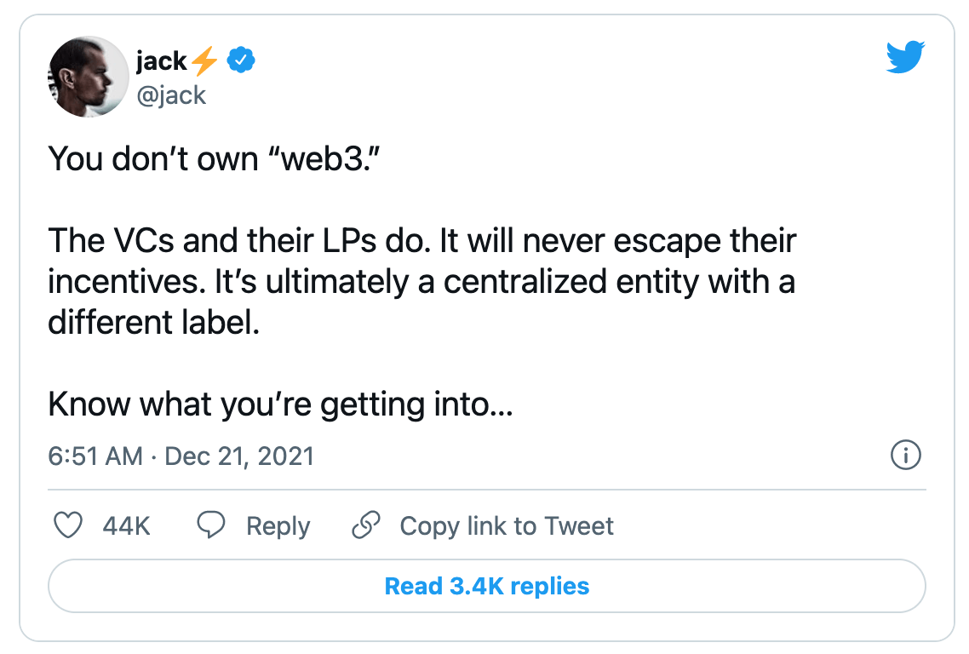This screenshot has width=969, height=654.
Task: Click the blue verified badge
Action: 242,60
